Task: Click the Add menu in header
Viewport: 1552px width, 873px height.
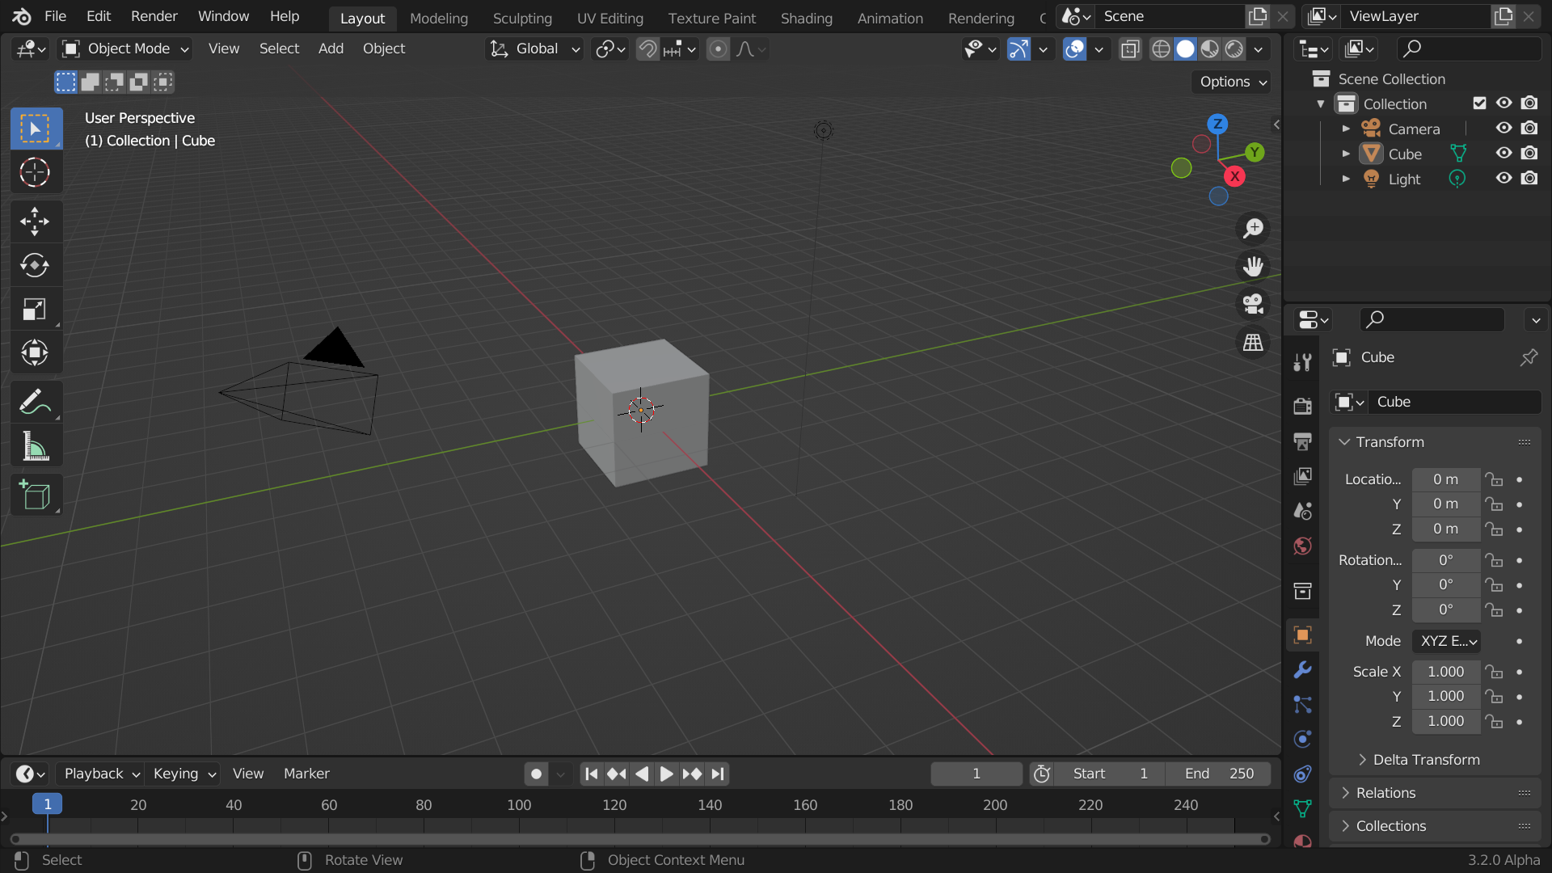Action: pyautogui.click(x=331, y=48)
